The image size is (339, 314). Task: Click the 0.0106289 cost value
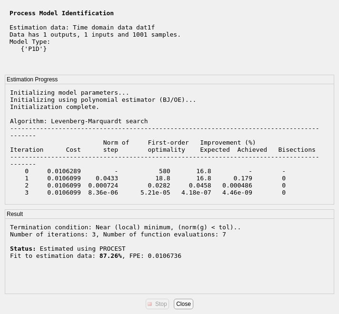pyautogui.click(x=64, y=171)
